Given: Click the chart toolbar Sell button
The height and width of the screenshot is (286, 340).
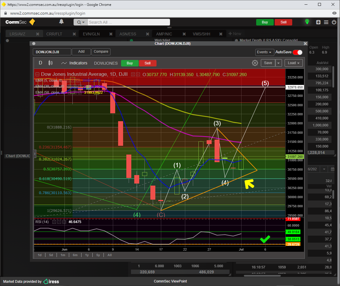Looking at the screenshot, I should pyautogui.click(x=147, y=63).
